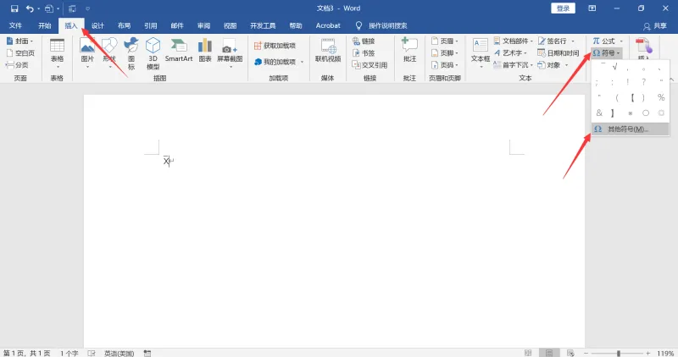The image size is (678, 357).
Task: Open the 签名行 signature line option
Action: tap(557, 41)
